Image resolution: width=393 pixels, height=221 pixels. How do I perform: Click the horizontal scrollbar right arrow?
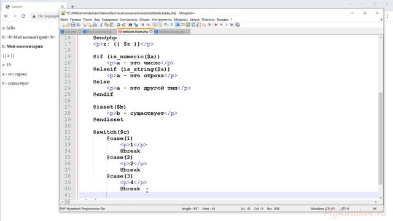coord(376,202)
